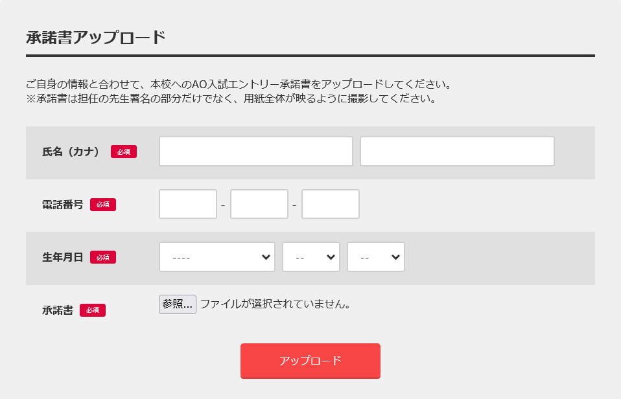The width and height of the screenshot is (621, 399).
Task: Click the month dropdown chevron arrow
Action: tap(331, 257)
